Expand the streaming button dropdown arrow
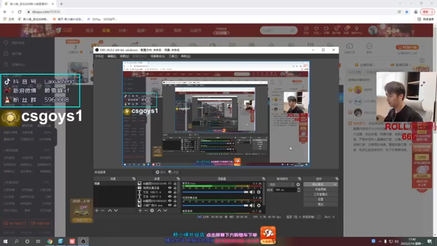Image resolution: width=437 pixels, height=246 pixels. click(x=335, y=184)
